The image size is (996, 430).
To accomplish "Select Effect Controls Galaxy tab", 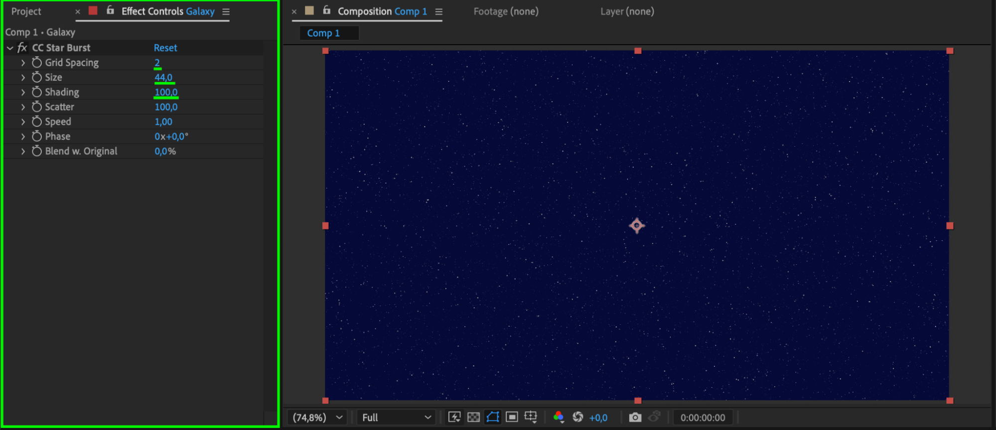I will (x=168, y=11).
